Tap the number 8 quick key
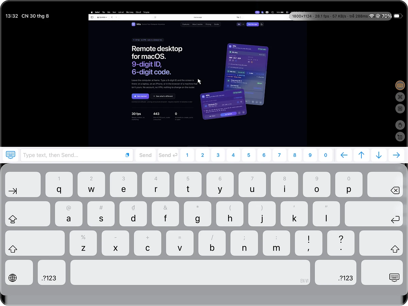The height and width of the screenshot is (306, 408). click(294, 155)
